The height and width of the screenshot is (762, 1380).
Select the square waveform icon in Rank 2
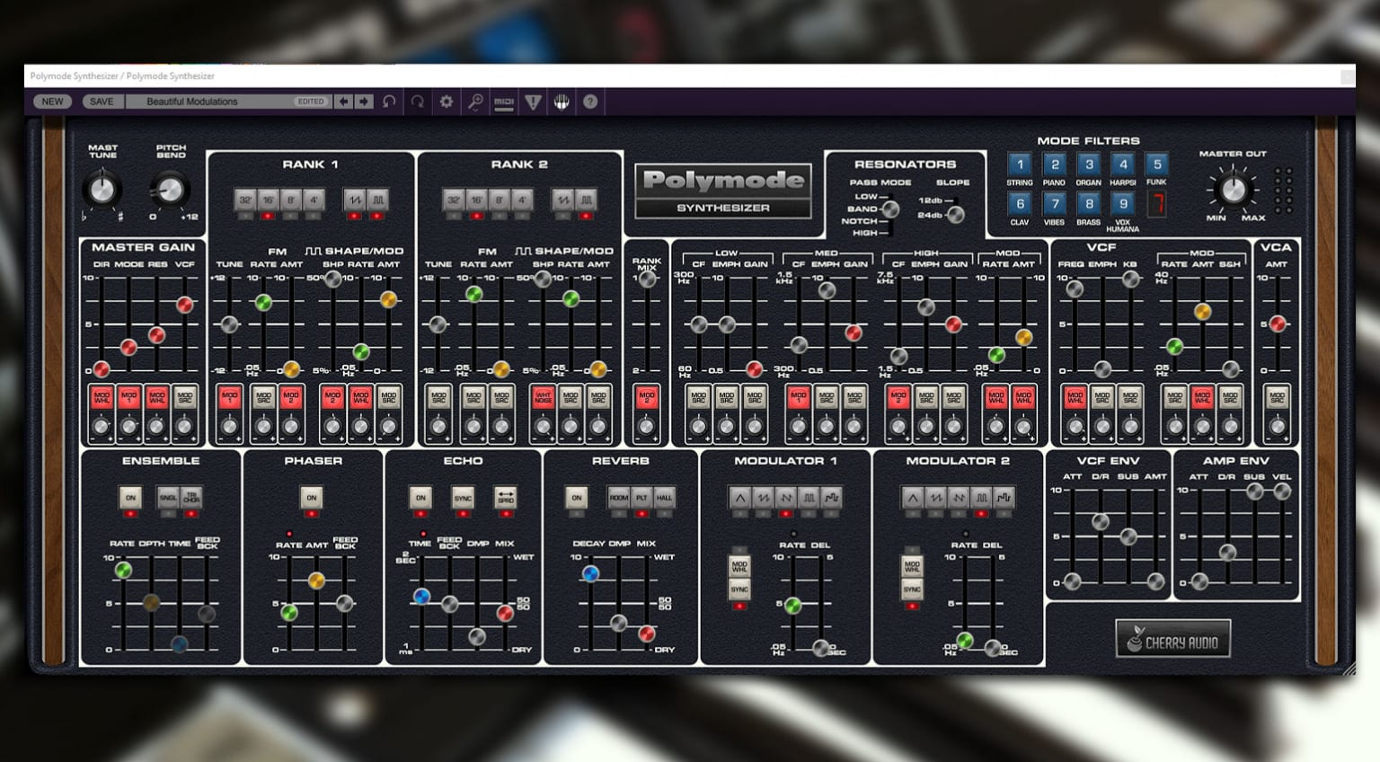(x=586, y=200)
